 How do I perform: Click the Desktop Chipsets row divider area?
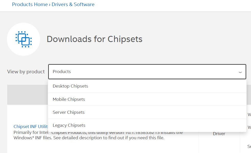pos(147,93)
